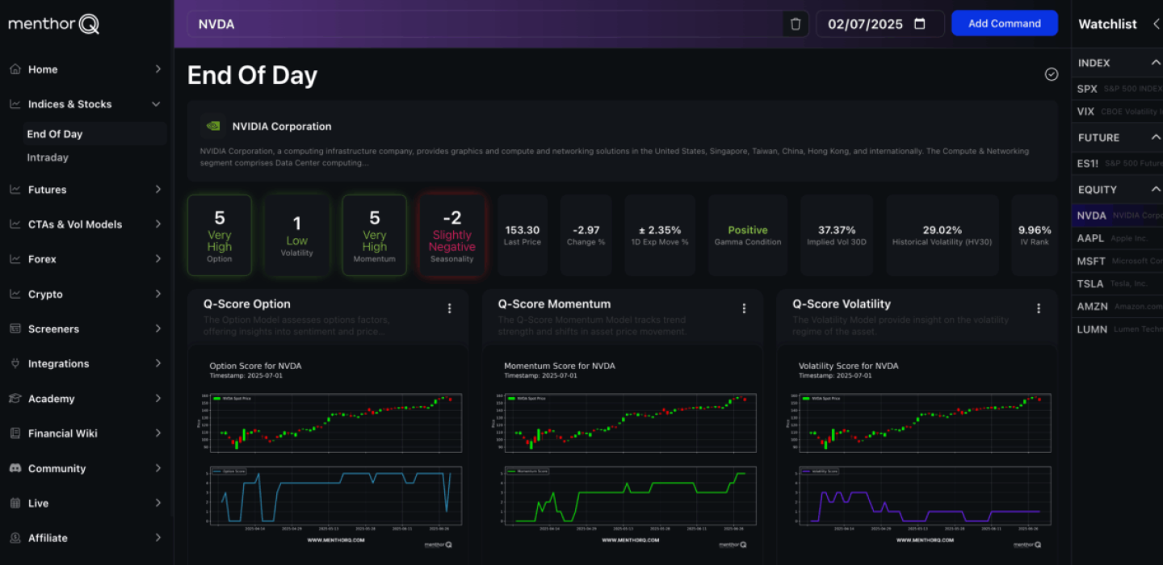
Task: Click the 37.37% Implied Vol 30D value
Action: tap(837, 230)
